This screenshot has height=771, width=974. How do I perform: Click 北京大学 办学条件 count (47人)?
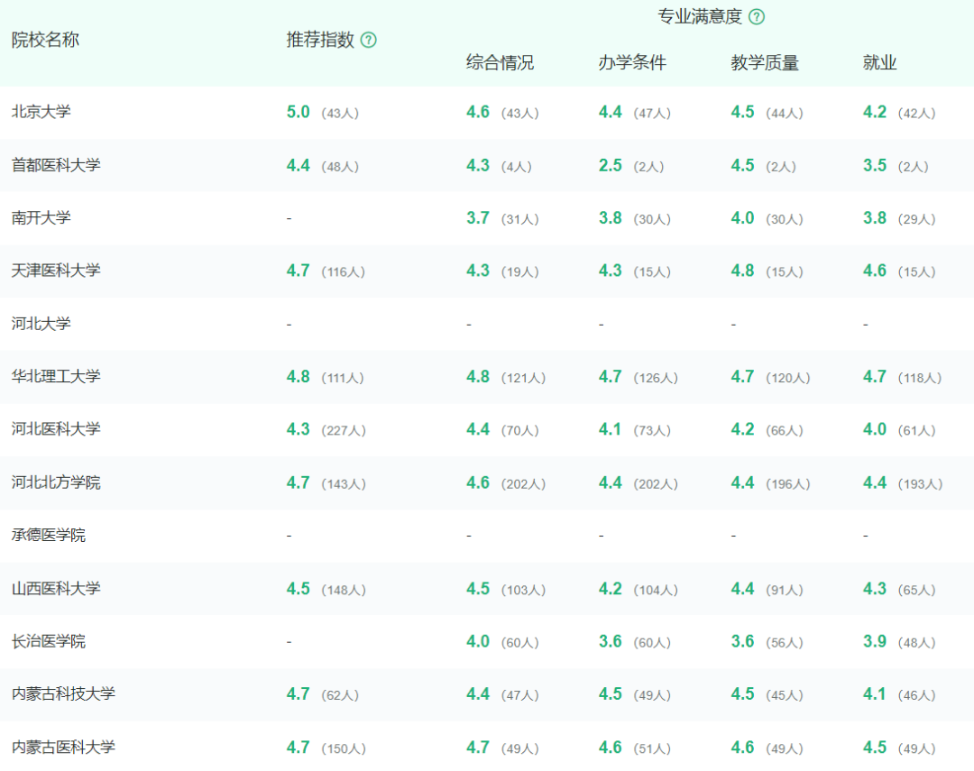point(652,113)
